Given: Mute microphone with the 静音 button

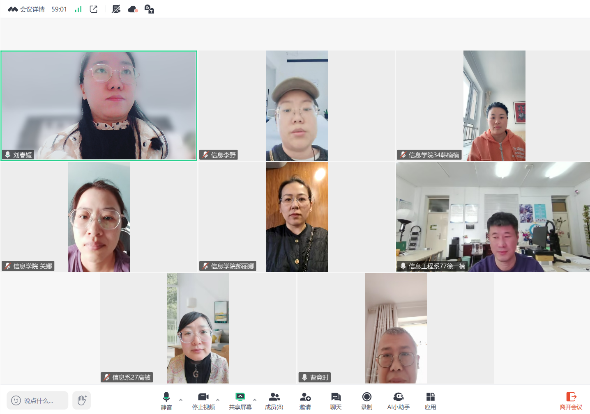Looking at the screenshot, I should point(166,400).
